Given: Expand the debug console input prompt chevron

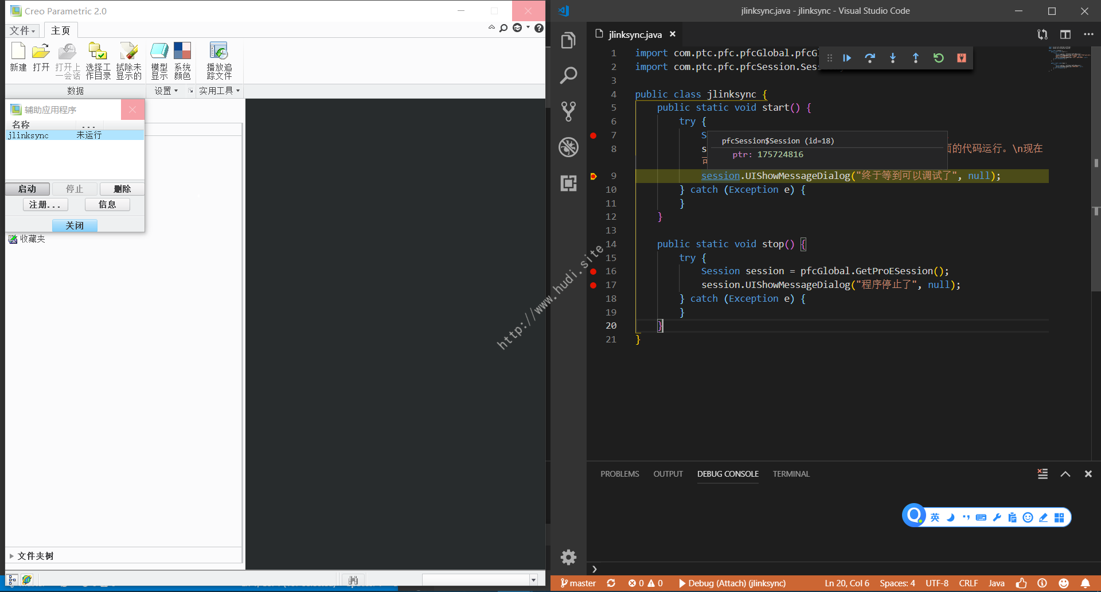Looking at the screenshot, I should [595, 569].
